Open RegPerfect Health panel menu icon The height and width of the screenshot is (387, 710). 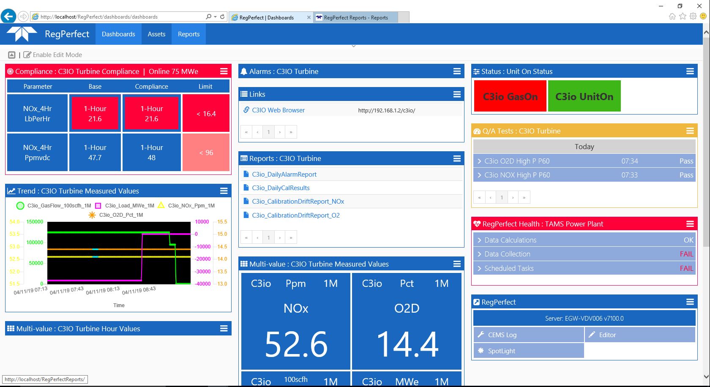click(690, 224)
